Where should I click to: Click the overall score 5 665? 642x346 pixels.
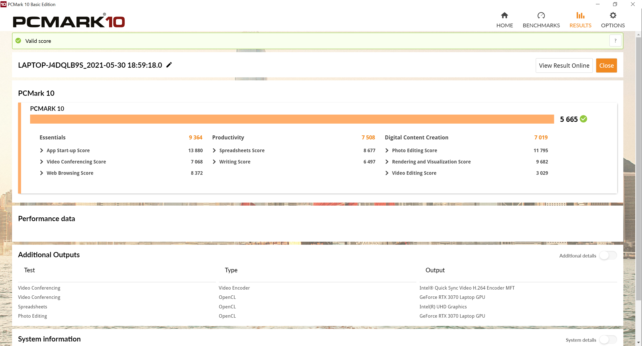click(x=569, y=119)
